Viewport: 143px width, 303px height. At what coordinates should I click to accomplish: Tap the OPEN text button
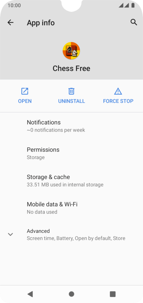[x=25, y=101]
